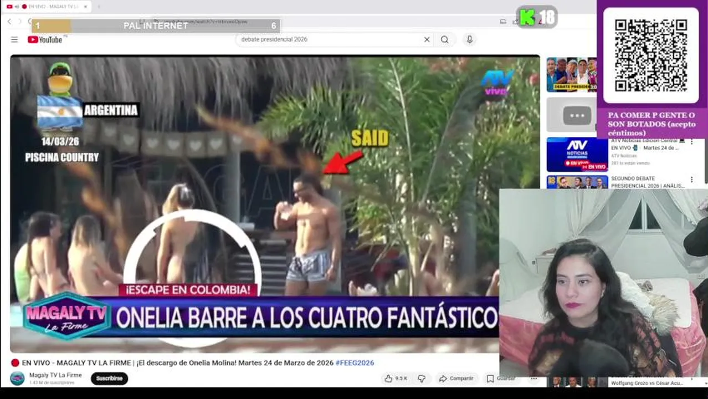The image size is (708, 399).
Task: Open the Magaly TV La Firme channel avatar
Action: [x=17, y=378]
